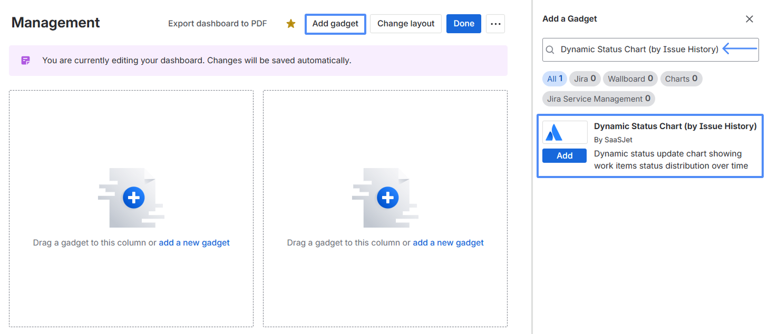This screenshot has width=769, height=334.
Task: Click Done to finish editing dashboard
Action: [x=463, y=24]
